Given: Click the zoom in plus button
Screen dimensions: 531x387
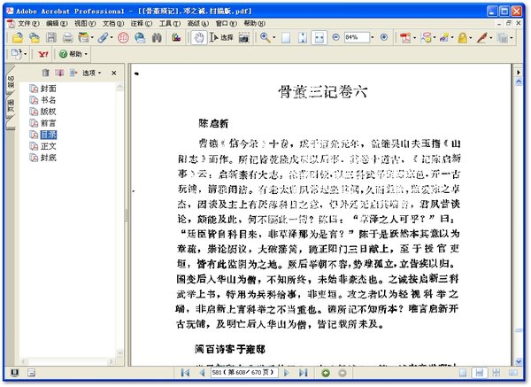Looking at the screenshot, I should (384, 37).
